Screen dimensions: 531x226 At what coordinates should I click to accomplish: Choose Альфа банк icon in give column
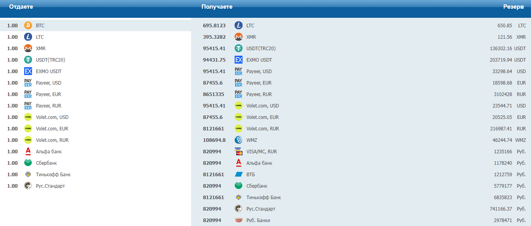[x=28, y=151]
